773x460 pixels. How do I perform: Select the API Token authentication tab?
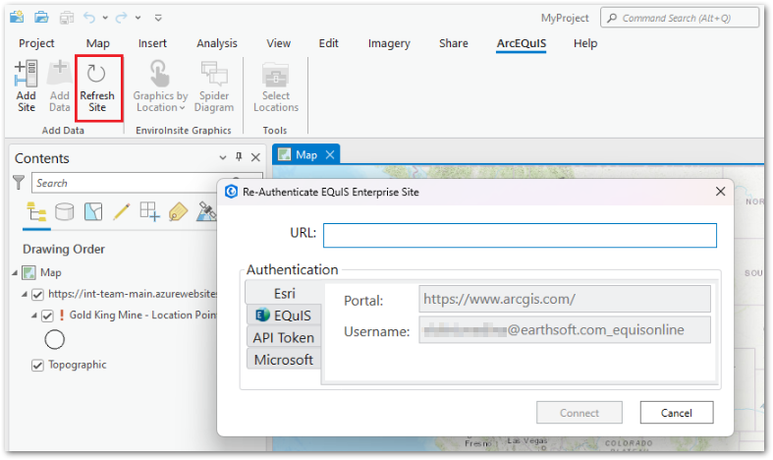coord(284,337)
